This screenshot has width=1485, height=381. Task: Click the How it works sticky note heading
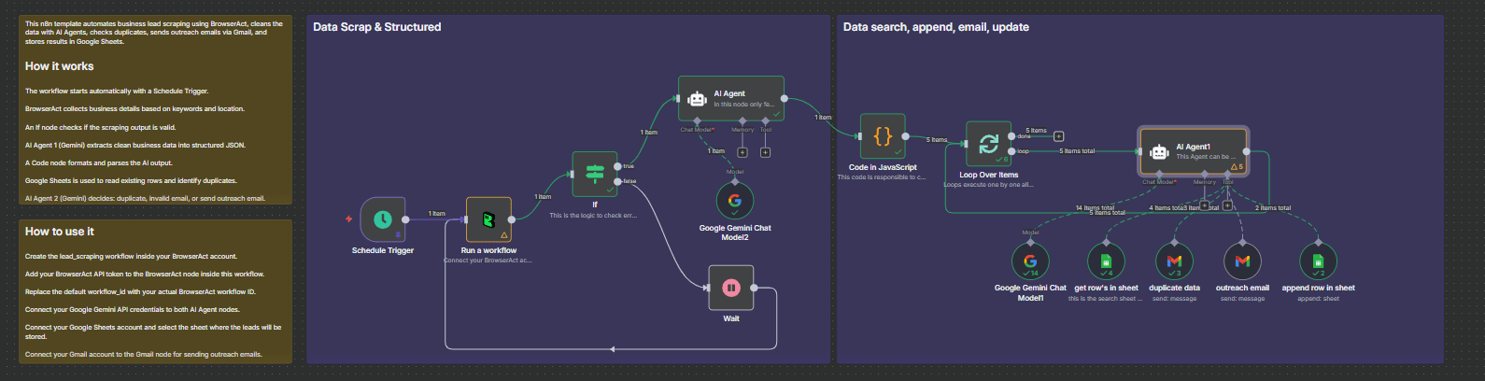point(59,66)
